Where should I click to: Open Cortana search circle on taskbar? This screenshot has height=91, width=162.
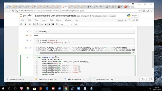coord(9,88)
